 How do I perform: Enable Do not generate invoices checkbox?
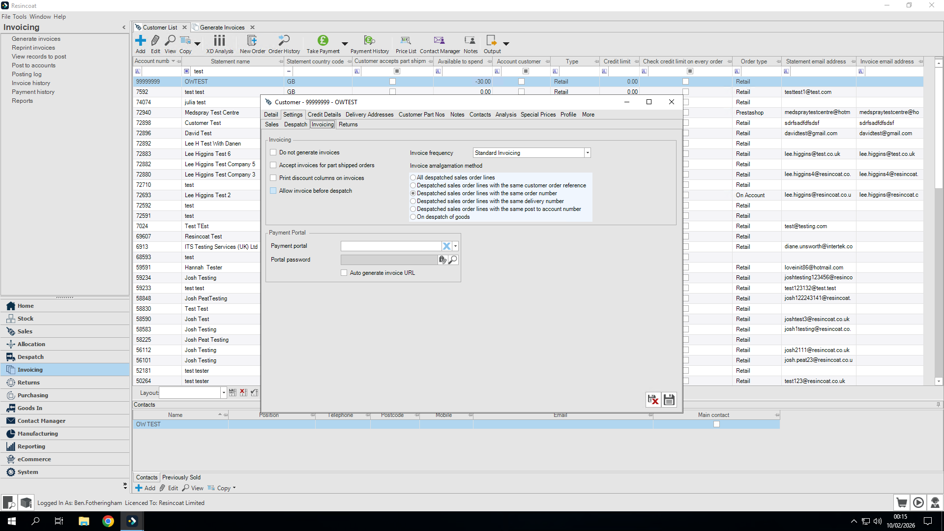[273, 152]
